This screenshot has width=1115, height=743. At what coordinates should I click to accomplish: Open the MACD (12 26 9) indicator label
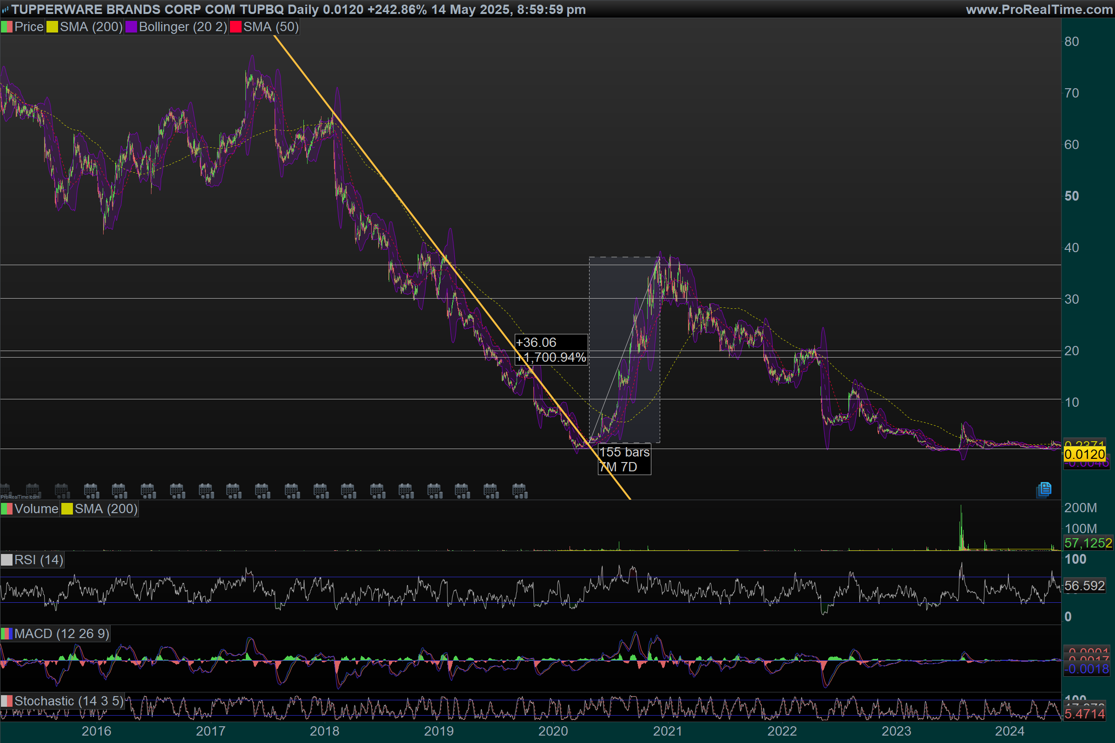point(62,633)
